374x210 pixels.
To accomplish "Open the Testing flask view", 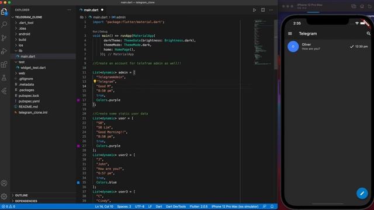I will coord(4,78).
